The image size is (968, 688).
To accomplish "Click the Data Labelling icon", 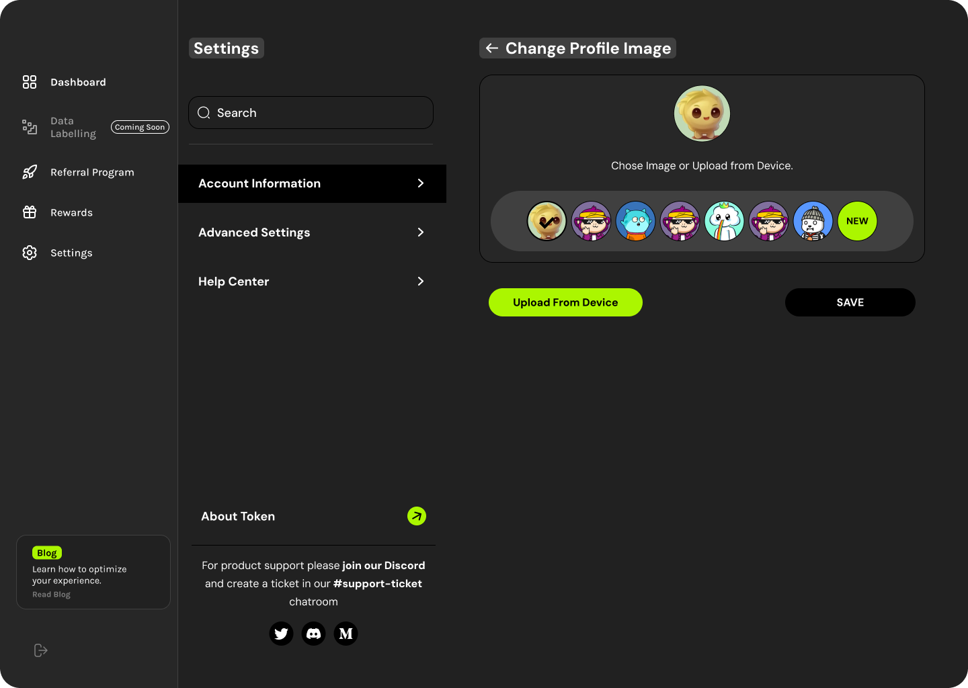I will click(30, 127).
